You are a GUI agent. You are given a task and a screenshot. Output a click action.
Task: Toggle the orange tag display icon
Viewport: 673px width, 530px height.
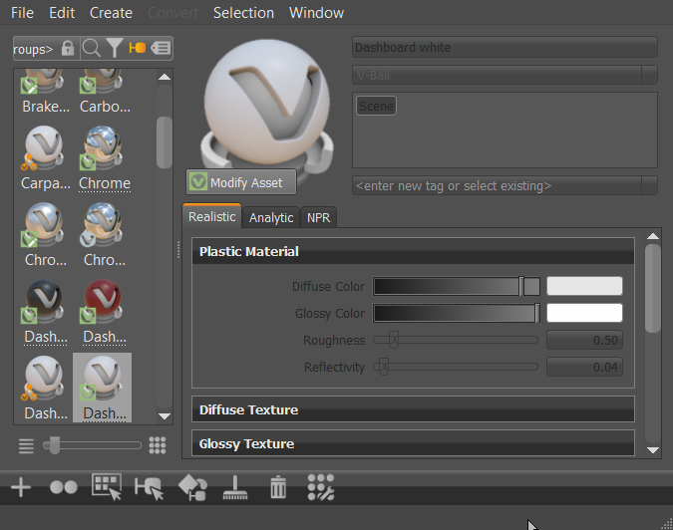pyautogui.click(x=138, y=48)
